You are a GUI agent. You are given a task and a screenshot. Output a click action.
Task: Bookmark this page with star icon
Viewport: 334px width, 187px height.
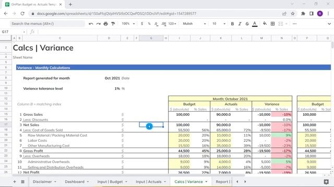coord(293,14)
